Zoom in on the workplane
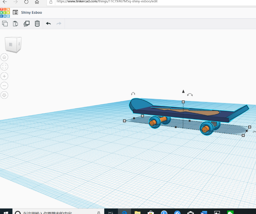The image size is (256, 214). tap(4, 76)
